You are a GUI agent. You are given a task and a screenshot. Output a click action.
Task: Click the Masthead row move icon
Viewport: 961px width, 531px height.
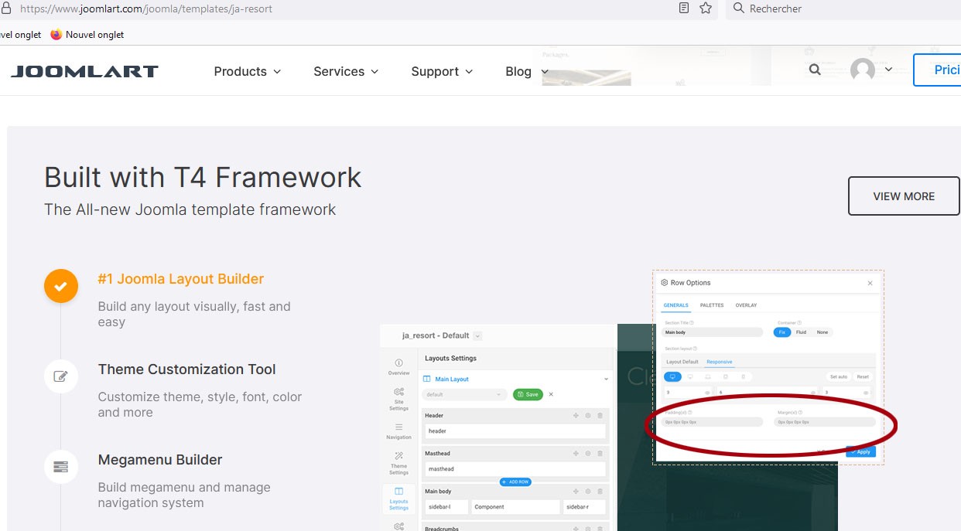(576, 453)
